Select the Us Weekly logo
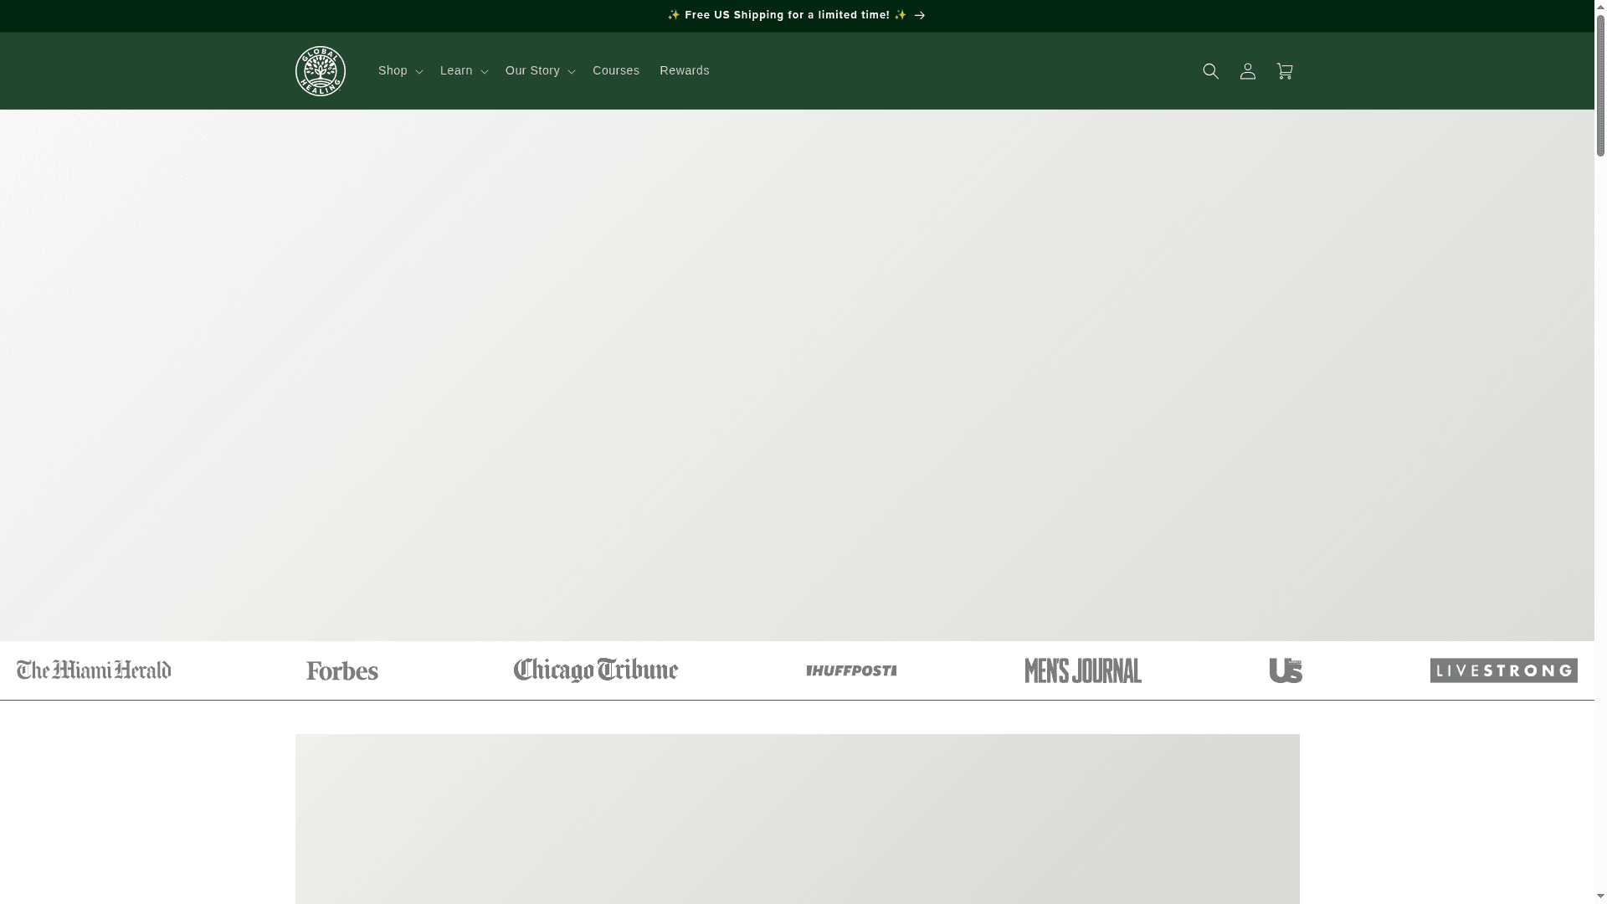1607x904 pixels. [x=1286, y=670]
